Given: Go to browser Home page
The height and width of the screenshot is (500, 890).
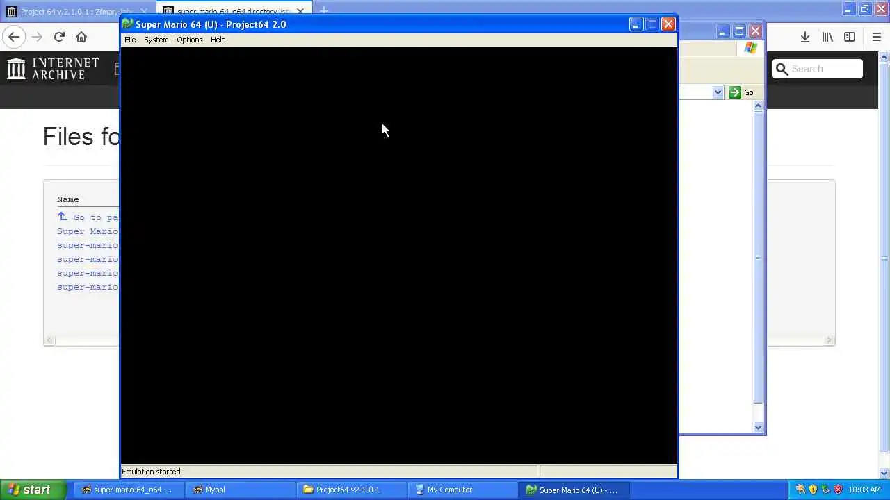Looking at the screenshot, I should click(x=81, y=37).
